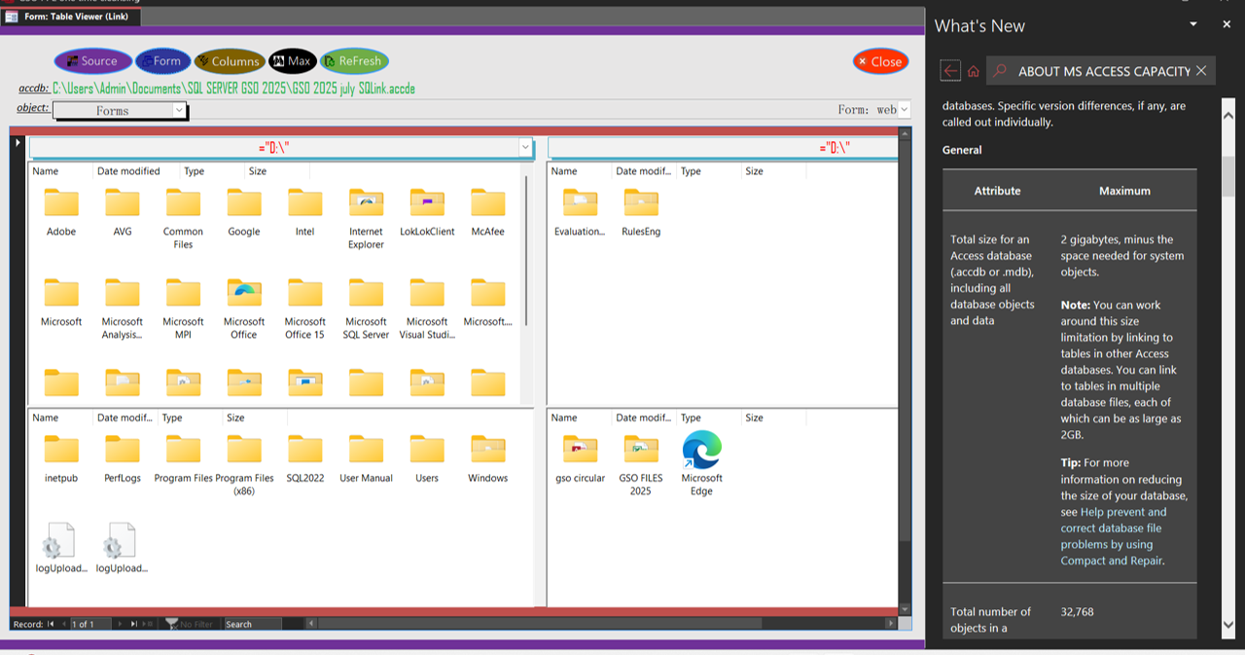Open the Google folder
The height and width of the screenshot is (655, 1245).
[244, 212]
